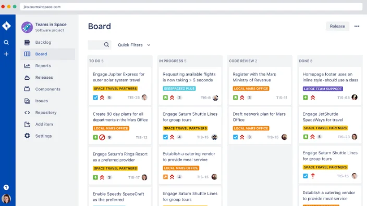The image size is (367, 206).
Task: Toggle the blue checkbox on Jupiter Express card
Action: pyautogui.click(x=95, y=98)
